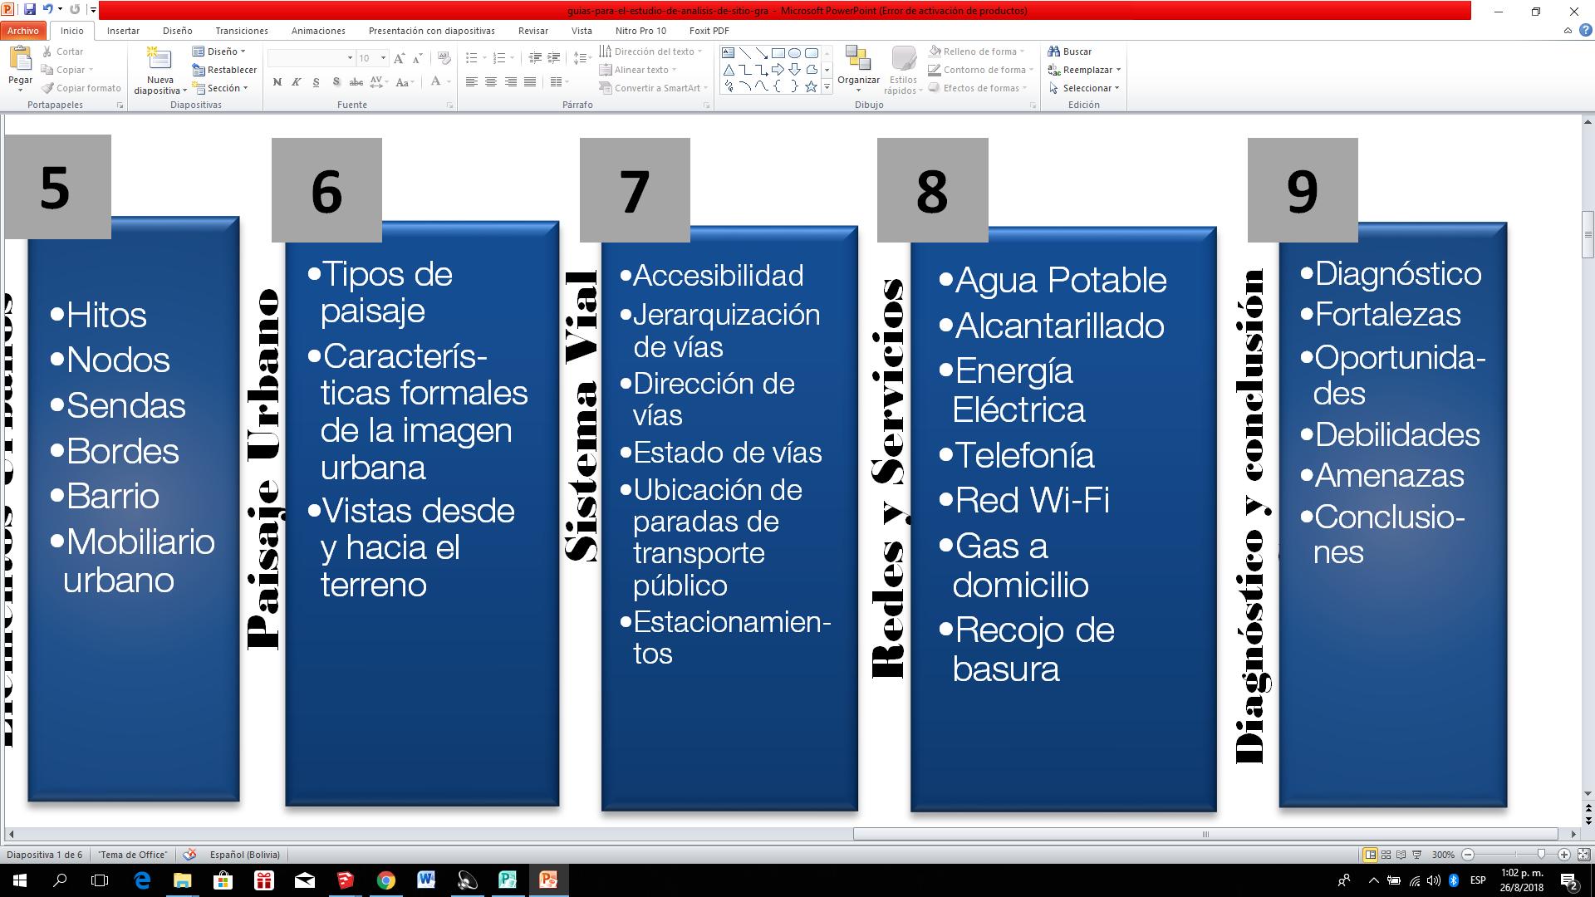Open the font size dropdown
The height and width of the screenshot is (897, 1595).
click(x=383, y=58)
